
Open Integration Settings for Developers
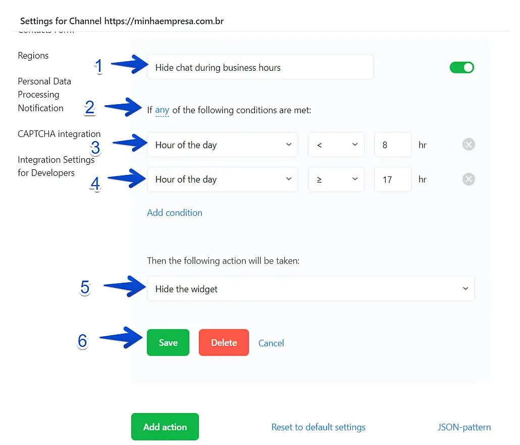click(56, 166)
